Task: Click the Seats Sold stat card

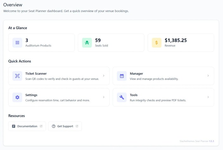Action: (x=109, y=43)
